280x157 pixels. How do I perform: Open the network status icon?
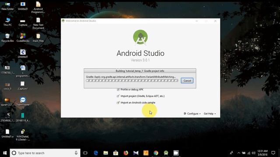tap(248, 153)
